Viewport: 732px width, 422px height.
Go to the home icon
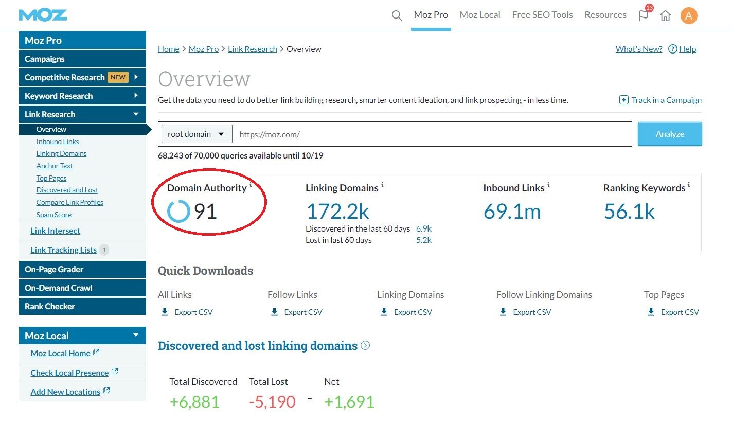click(x=665, y=15)
